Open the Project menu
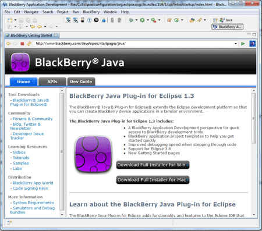 (x=63, y=12)
